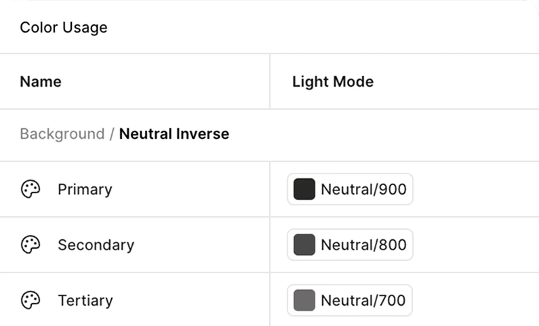The height and width of the screenshot is (326, 539).
Task: Open the Neutral/900 token chip
Action: pyautogui.click(x=350, y=189)
